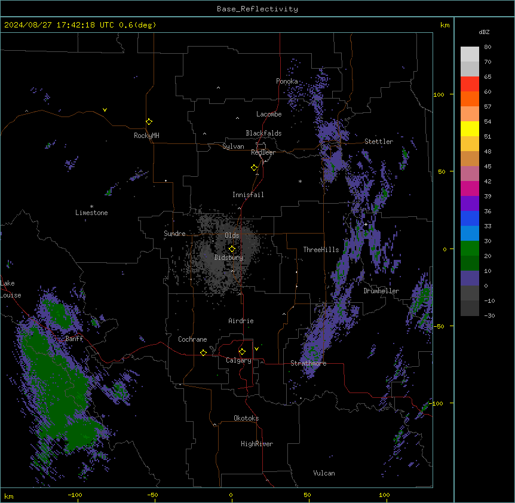Viewport: 515px width, 503px height.
Task: Click the asterisk marker above Limestone
Action: click(x=91, y=207)
